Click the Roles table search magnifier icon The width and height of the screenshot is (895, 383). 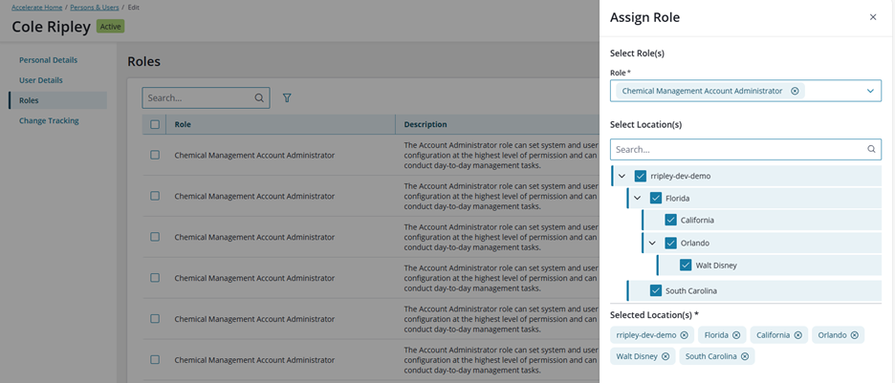[259, 98]
